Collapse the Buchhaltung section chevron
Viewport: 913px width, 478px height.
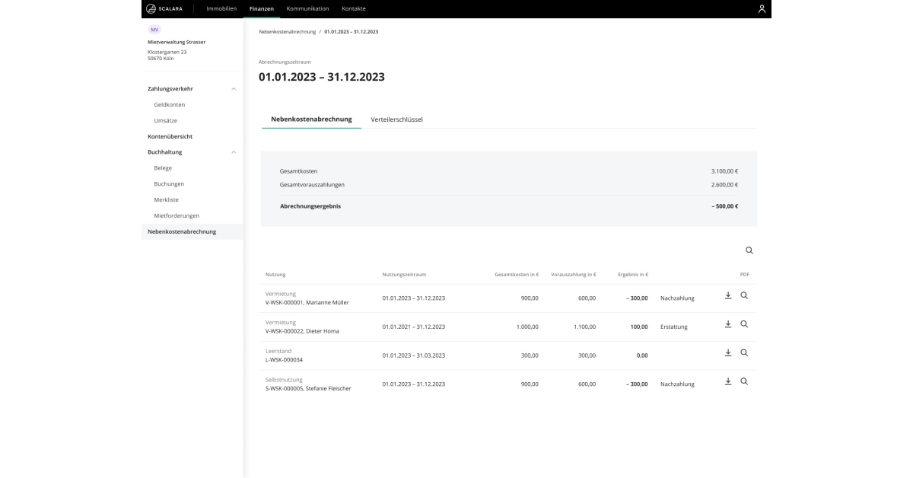[x=234, y=152]
